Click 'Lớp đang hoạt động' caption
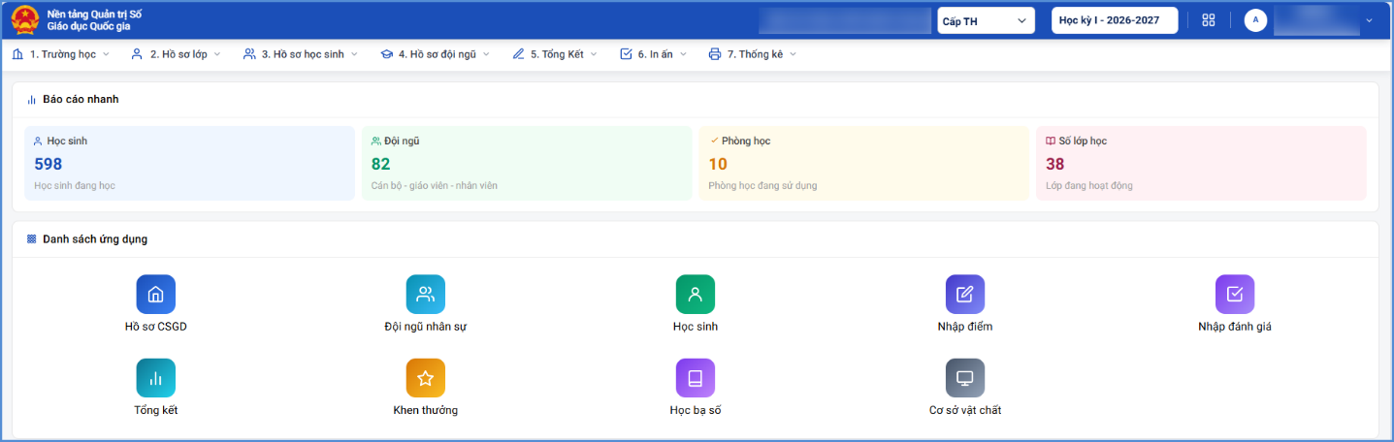Image resolution: width=1394 pixels, height=442 pixels. pos(1089,185)
